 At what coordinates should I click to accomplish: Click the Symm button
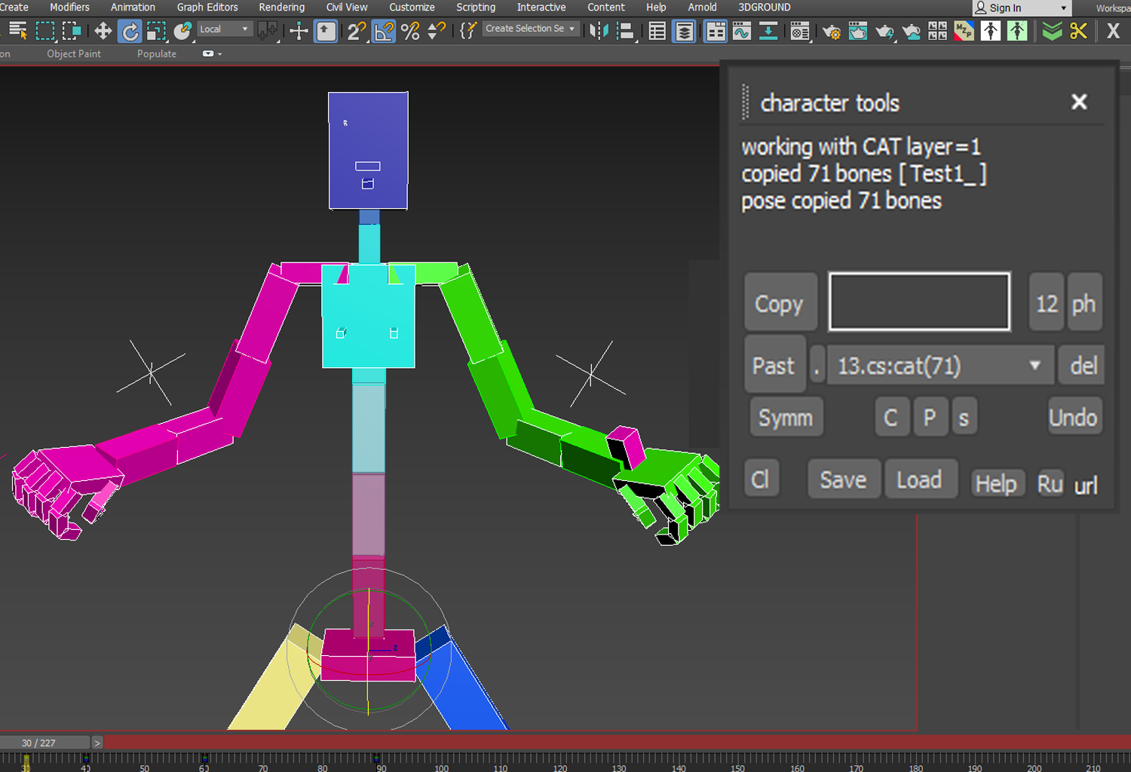[786, 417]
